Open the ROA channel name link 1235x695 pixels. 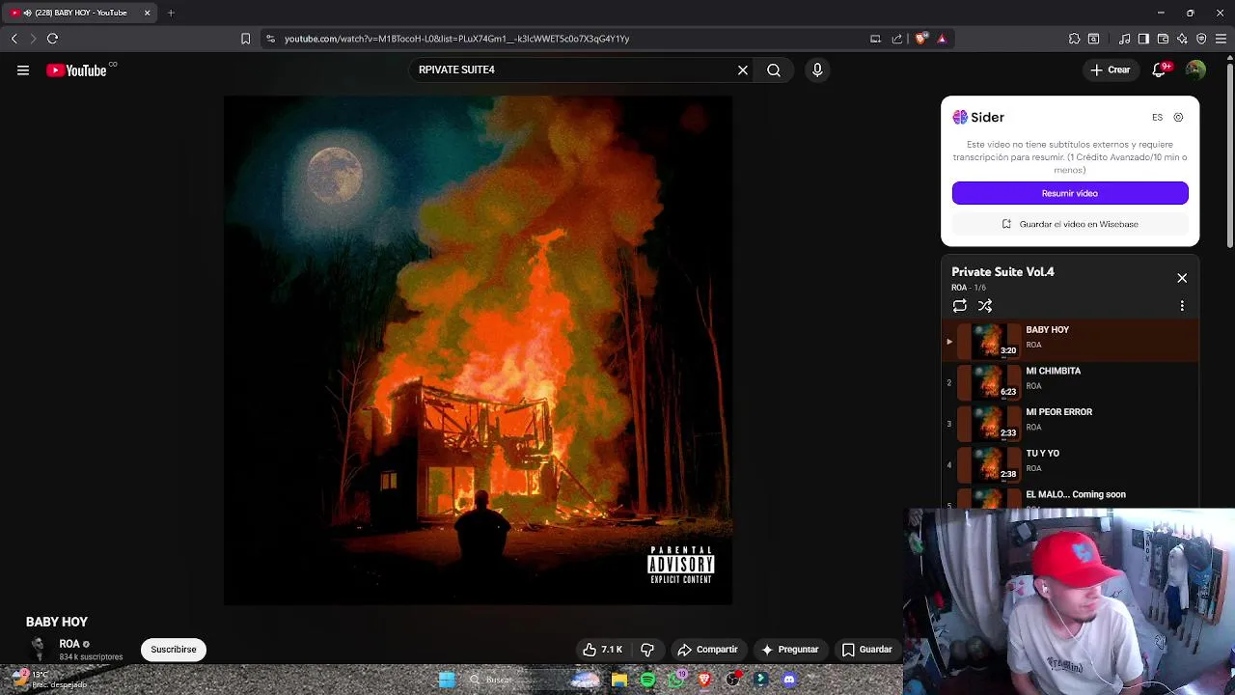[69, 644]
